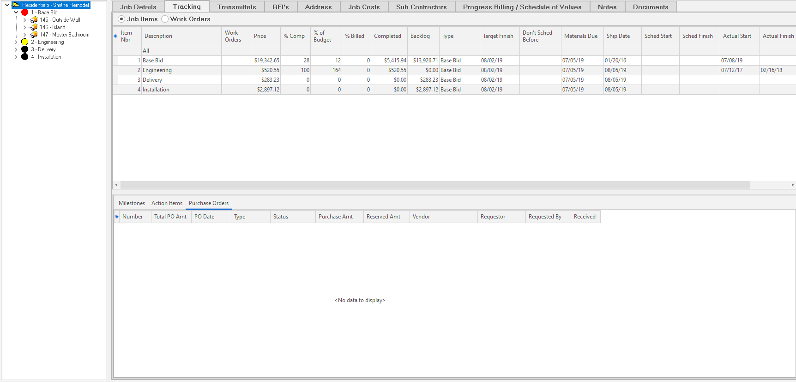Click the icon beside 147 - Master Bathroom
This screenshot has width=796, height=382.
pyautogui.click(x=34, y=35)
